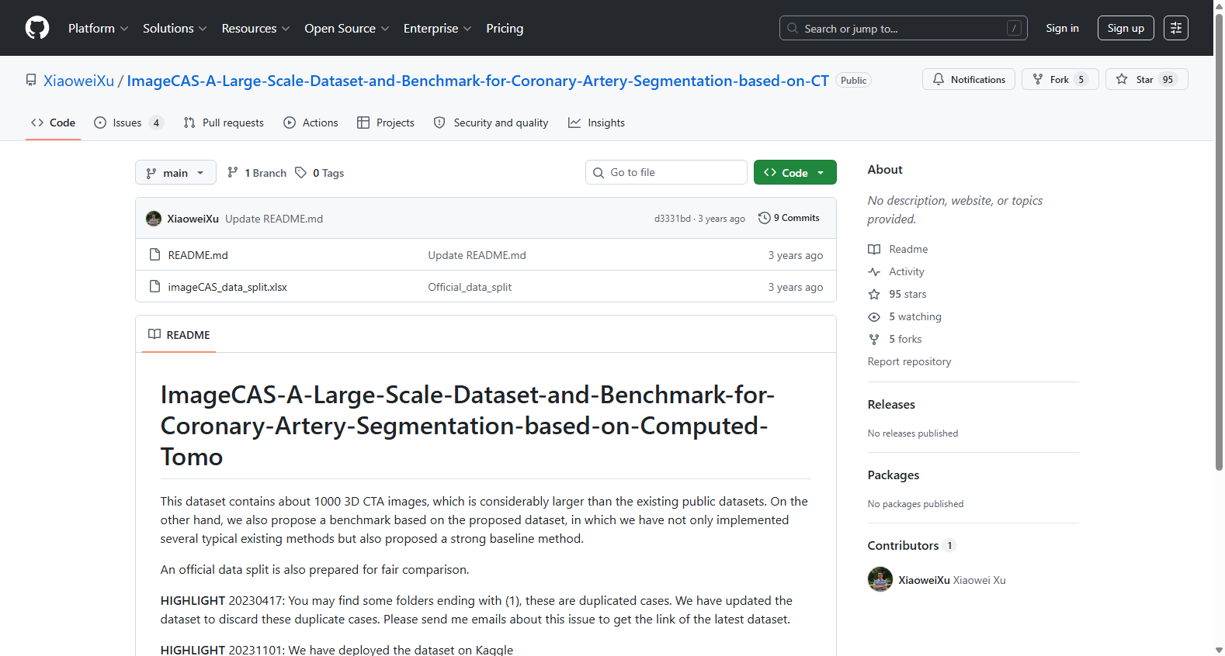
Task: Click the clock icon beside 9 Commits
Action: coord(765,218)
